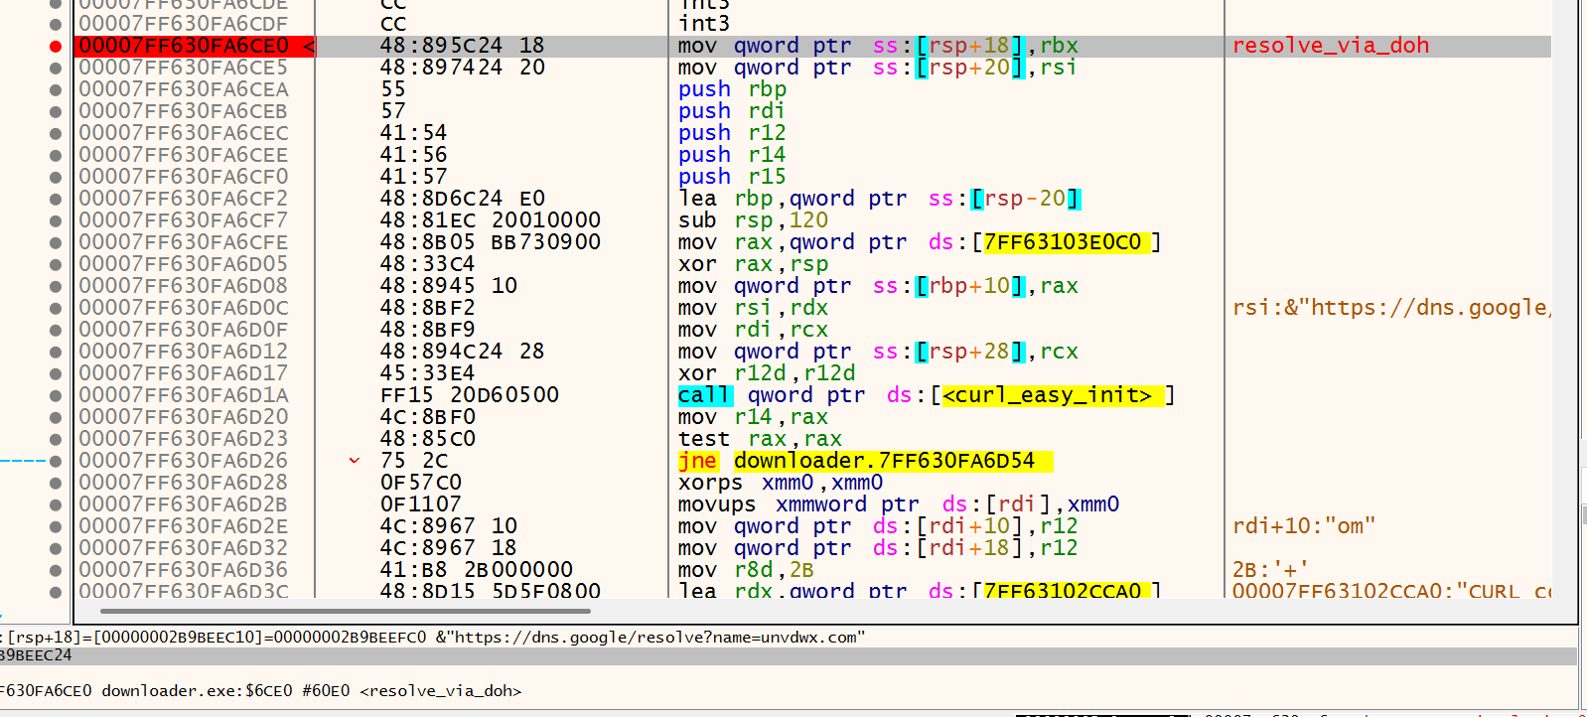Click breakpoint bullet at address 00007FF630FA6D12

(56, 352)
